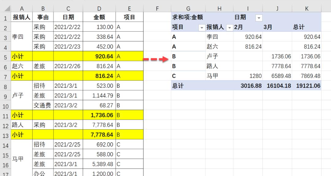Select column K header

coord(307,9)
